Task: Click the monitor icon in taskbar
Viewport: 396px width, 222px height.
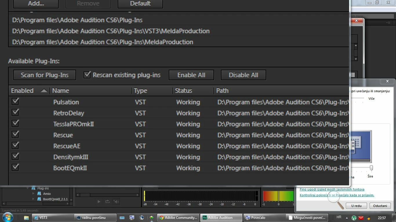Action: (x=132, y=218)
